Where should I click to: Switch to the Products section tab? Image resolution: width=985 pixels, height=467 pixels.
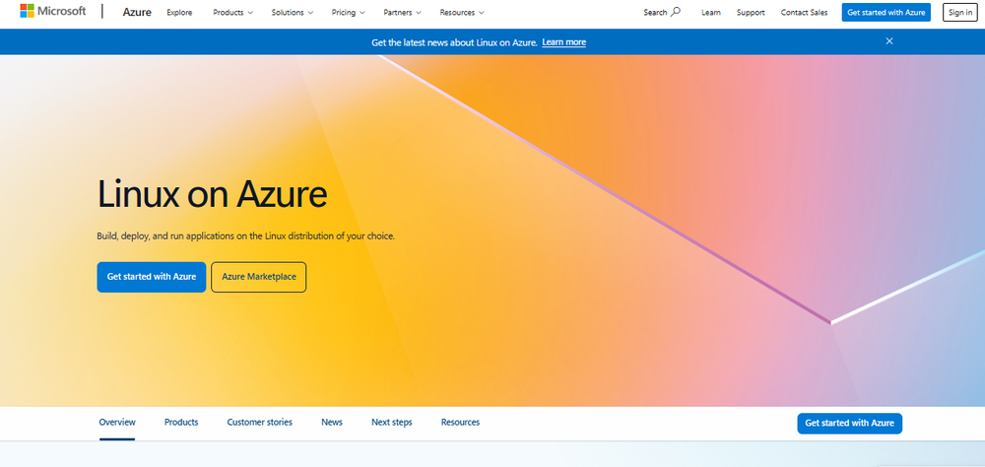tap(181, 423)
